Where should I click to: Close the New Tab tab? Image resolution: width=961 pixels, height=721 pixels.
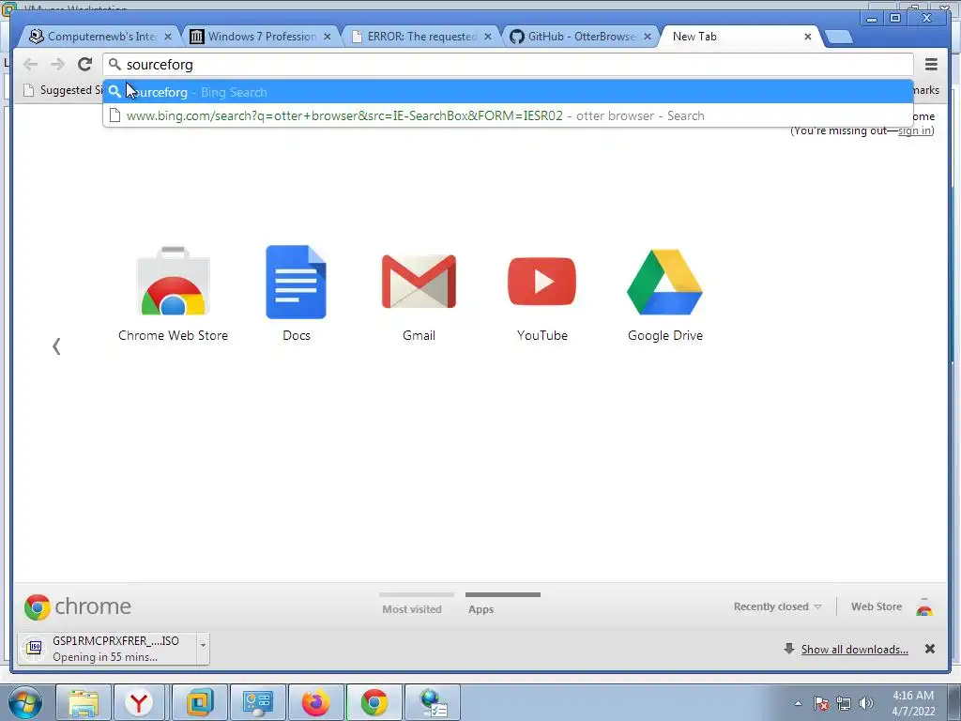tap(808, 37)
